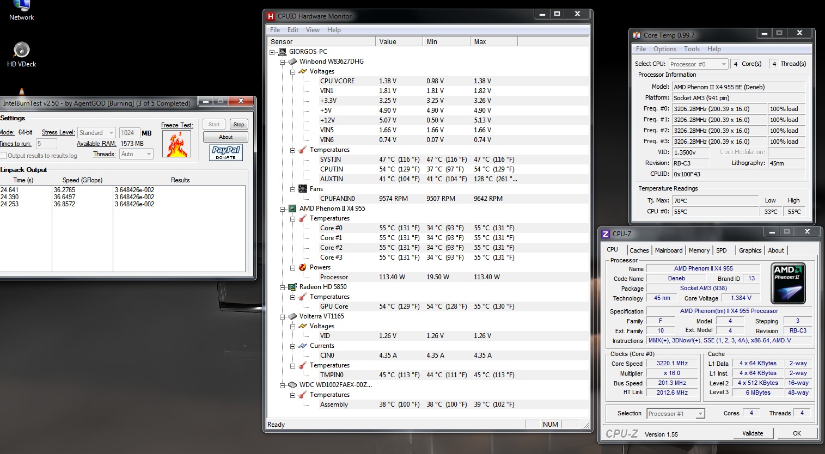Click the CPUID Hardware Monitor title bar icon
The height and width of the screenshot is (454, 825).
[271, 16]
